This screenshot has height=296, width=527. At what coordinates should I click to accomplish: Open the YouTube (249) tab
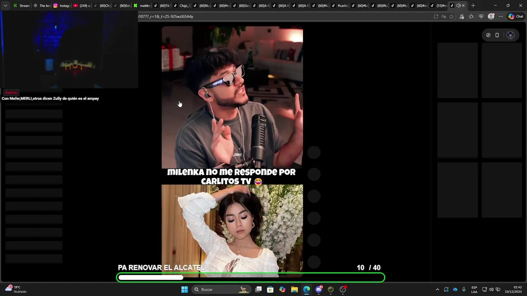pyautogui.click(x=81, y=6)
